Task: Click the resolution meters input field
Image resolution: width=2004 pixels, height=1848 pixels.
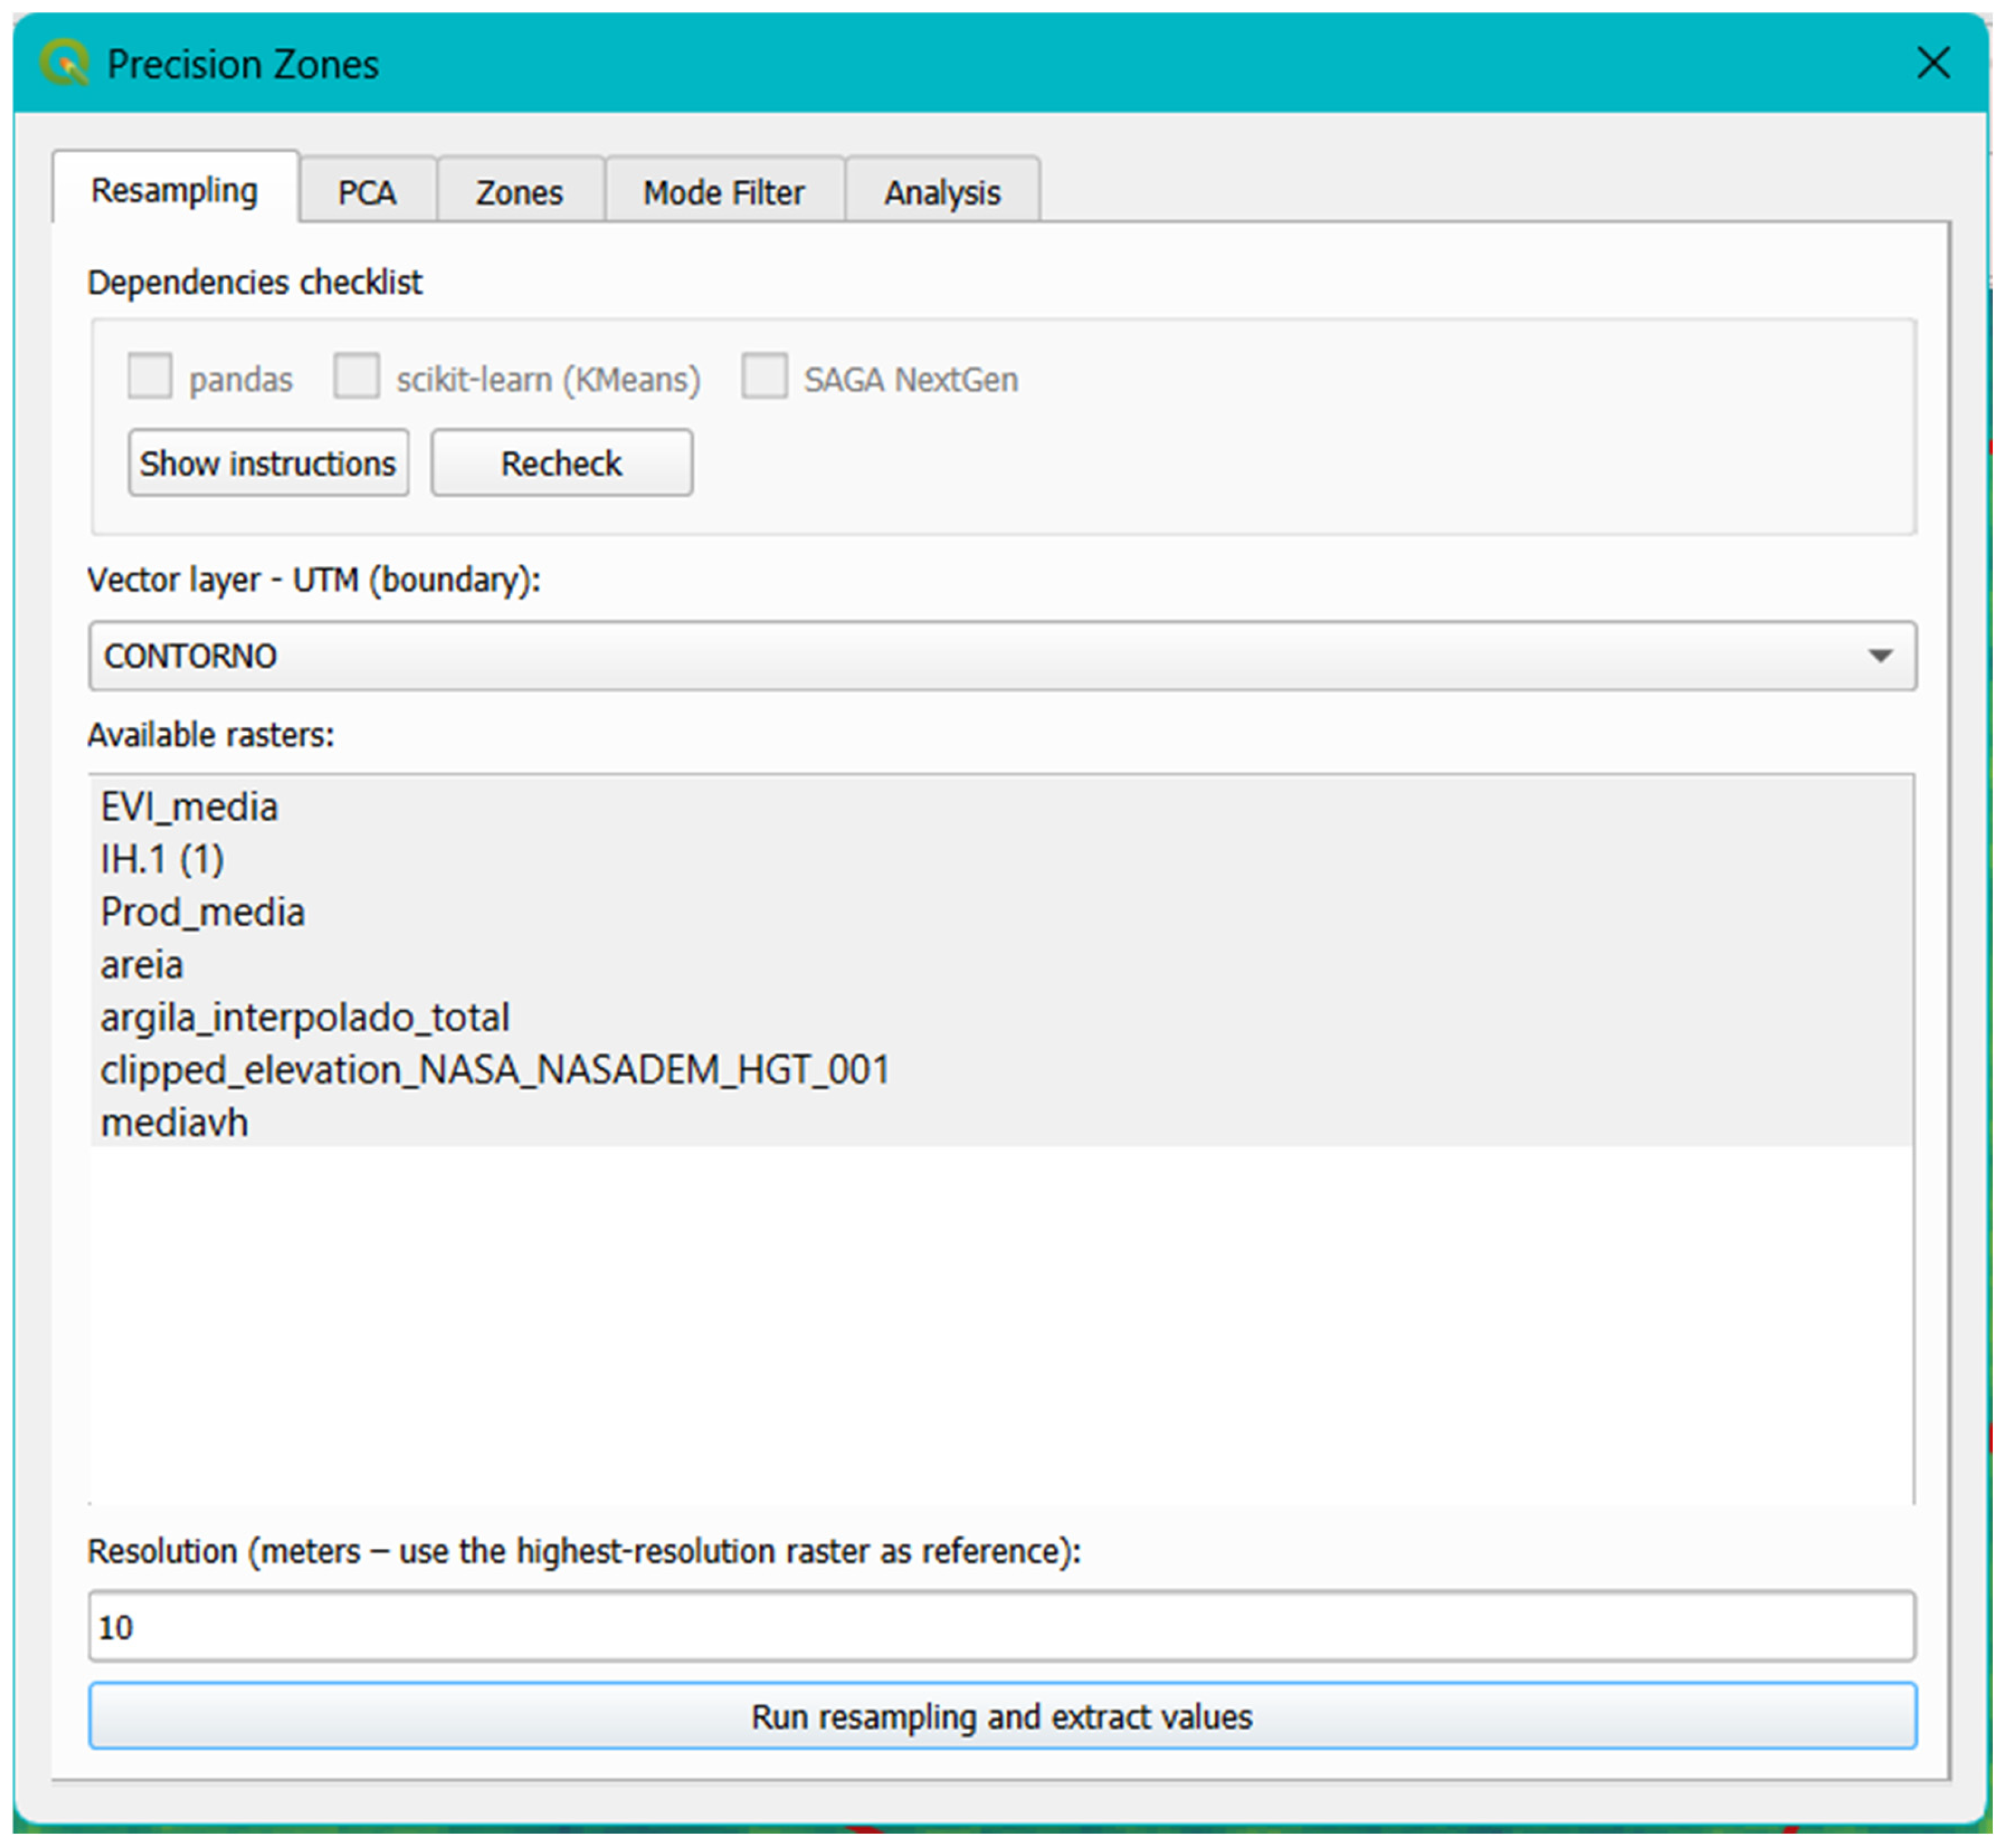Action: 1001,1627
